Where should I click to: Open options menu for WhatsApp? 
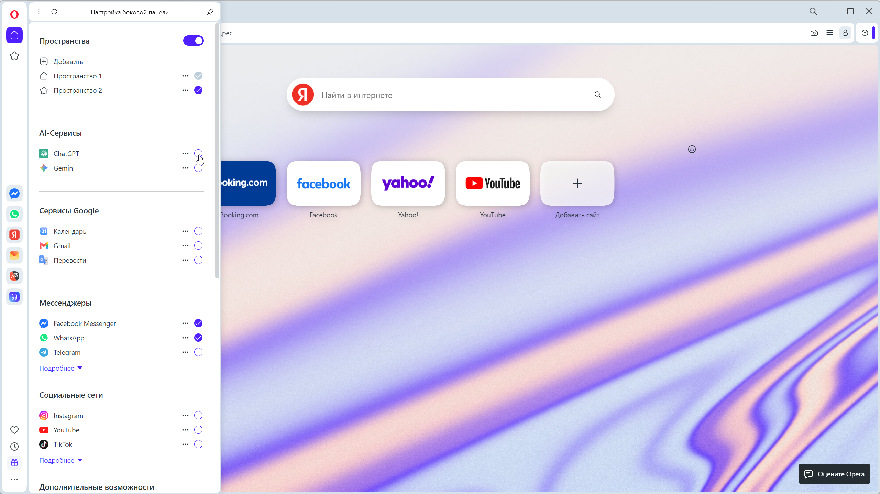pyautogui.click(x=185, y=338)
